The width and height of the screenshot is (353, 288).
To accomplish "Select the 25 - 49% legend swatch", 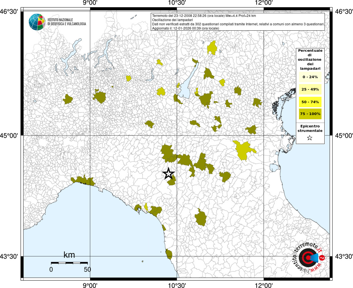I will pyautogui.click(x=310, y=89).
